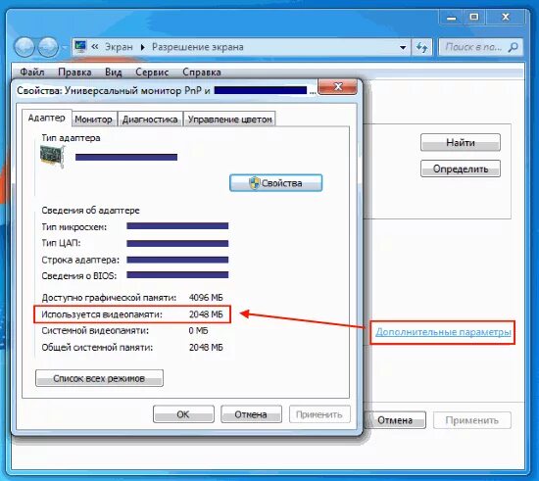Open the Справка menu
This screenshot has height=481, width=539.
click(202, 72)
